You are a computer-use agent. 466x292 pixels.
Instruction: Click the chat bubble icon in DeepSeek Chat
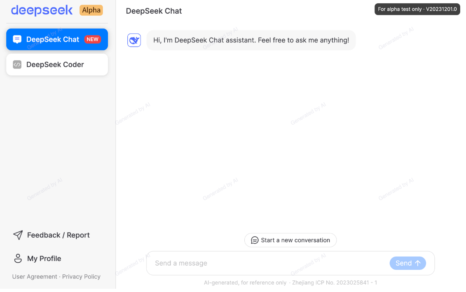point(17,39)
